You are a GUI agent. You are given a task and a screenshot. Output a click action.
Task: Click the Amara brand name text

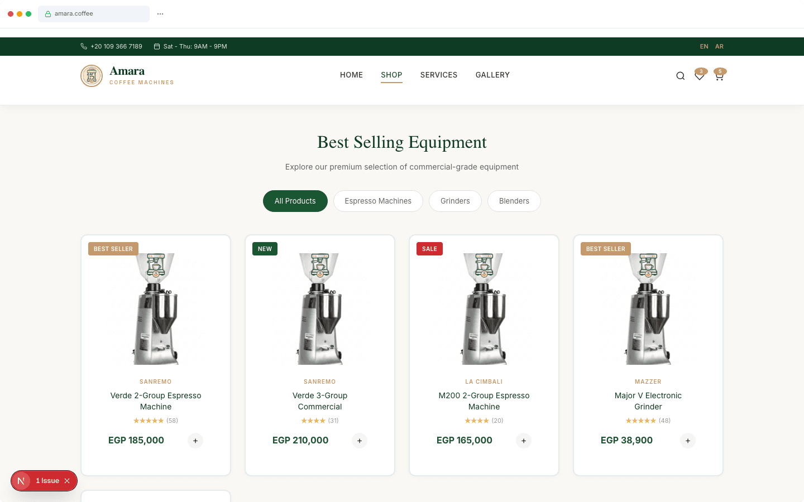(x=127, y=71)
